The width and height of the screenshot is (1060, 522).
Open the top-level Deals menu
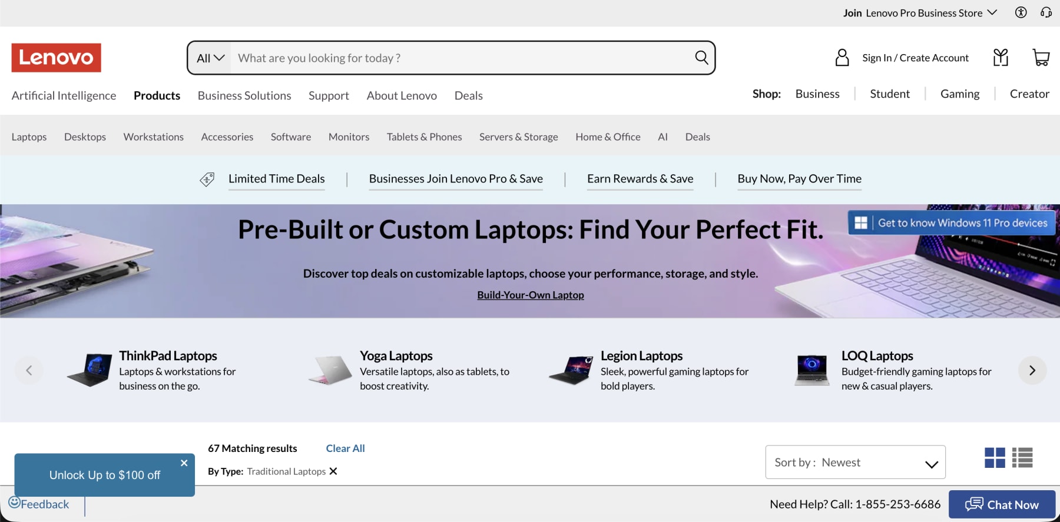tap(469, 95)
